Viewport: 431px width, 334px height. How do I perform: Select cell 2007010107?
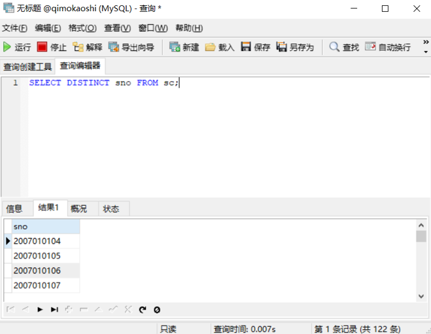click(x=46, y=286)
